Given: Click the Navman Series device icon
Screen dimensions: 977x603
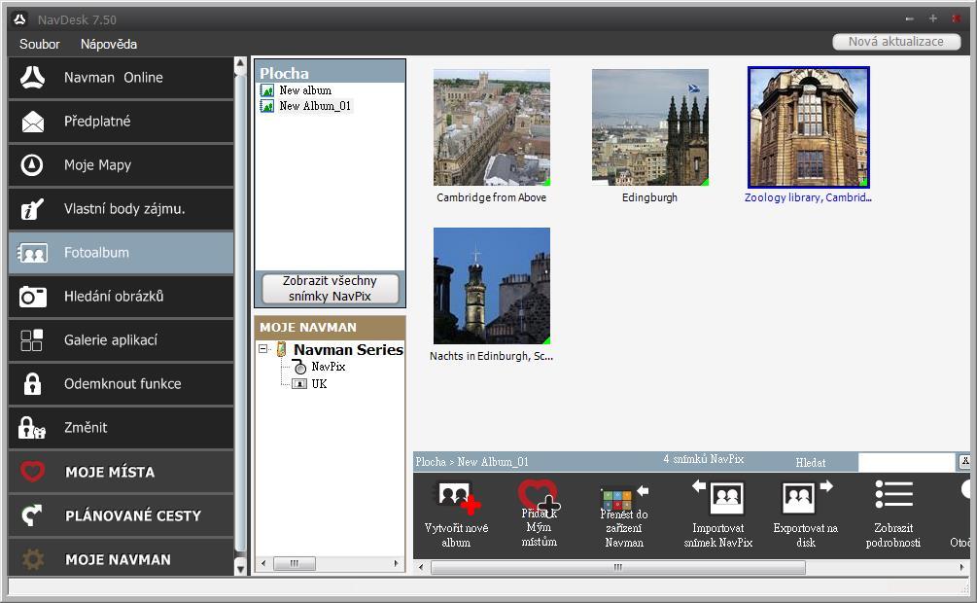Looking at the screenshot, I should 282,350.
